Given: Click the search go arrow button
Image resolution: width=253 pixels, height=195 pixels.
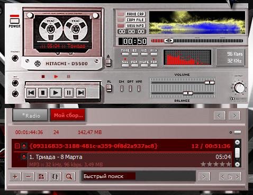Looking at the screenshot, I should point(204,176).
